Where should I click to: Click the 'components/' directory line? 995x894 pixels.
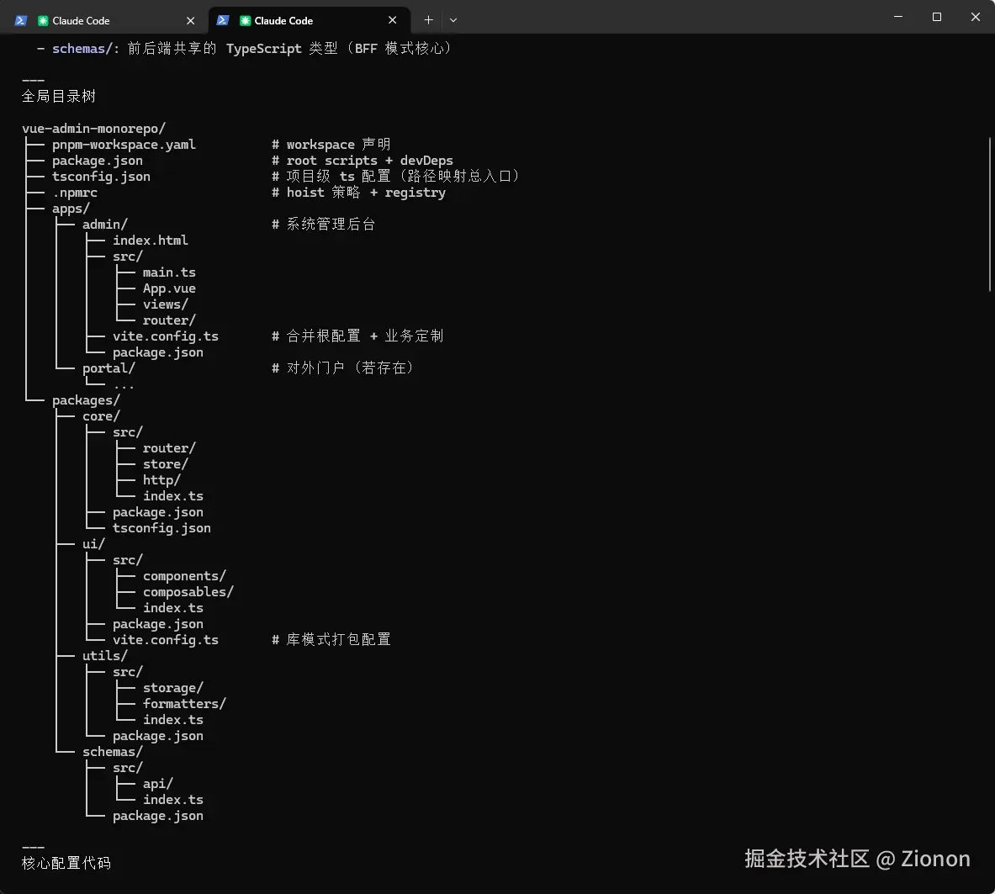click(185, 576)
